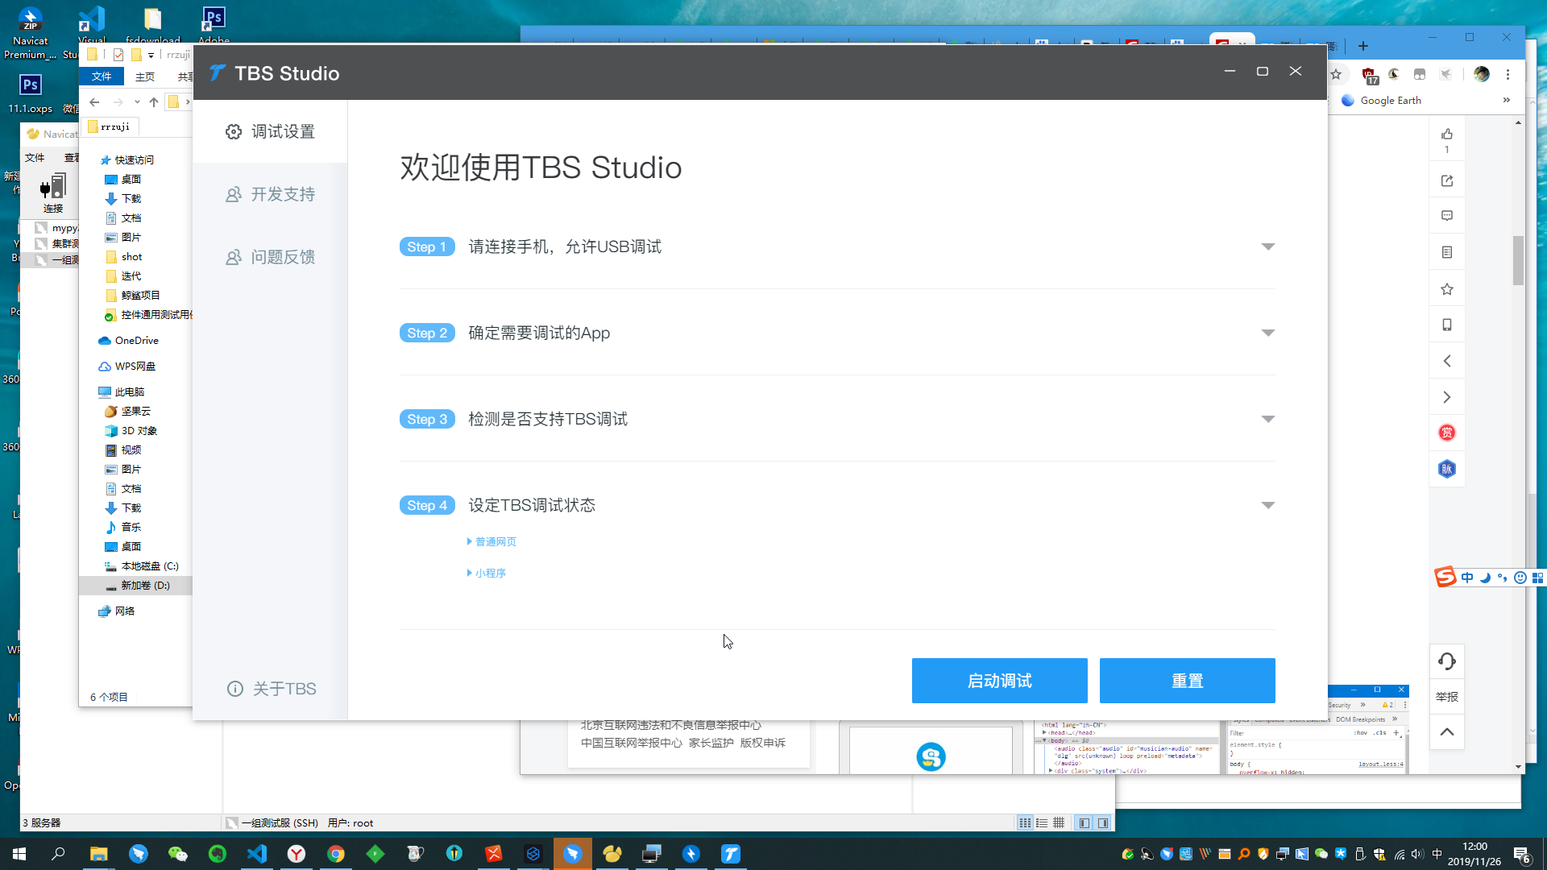This screenshot has width=1547, height=870.
Task: Open WeChat from the taskbar
Action: [x=177, y=854]
